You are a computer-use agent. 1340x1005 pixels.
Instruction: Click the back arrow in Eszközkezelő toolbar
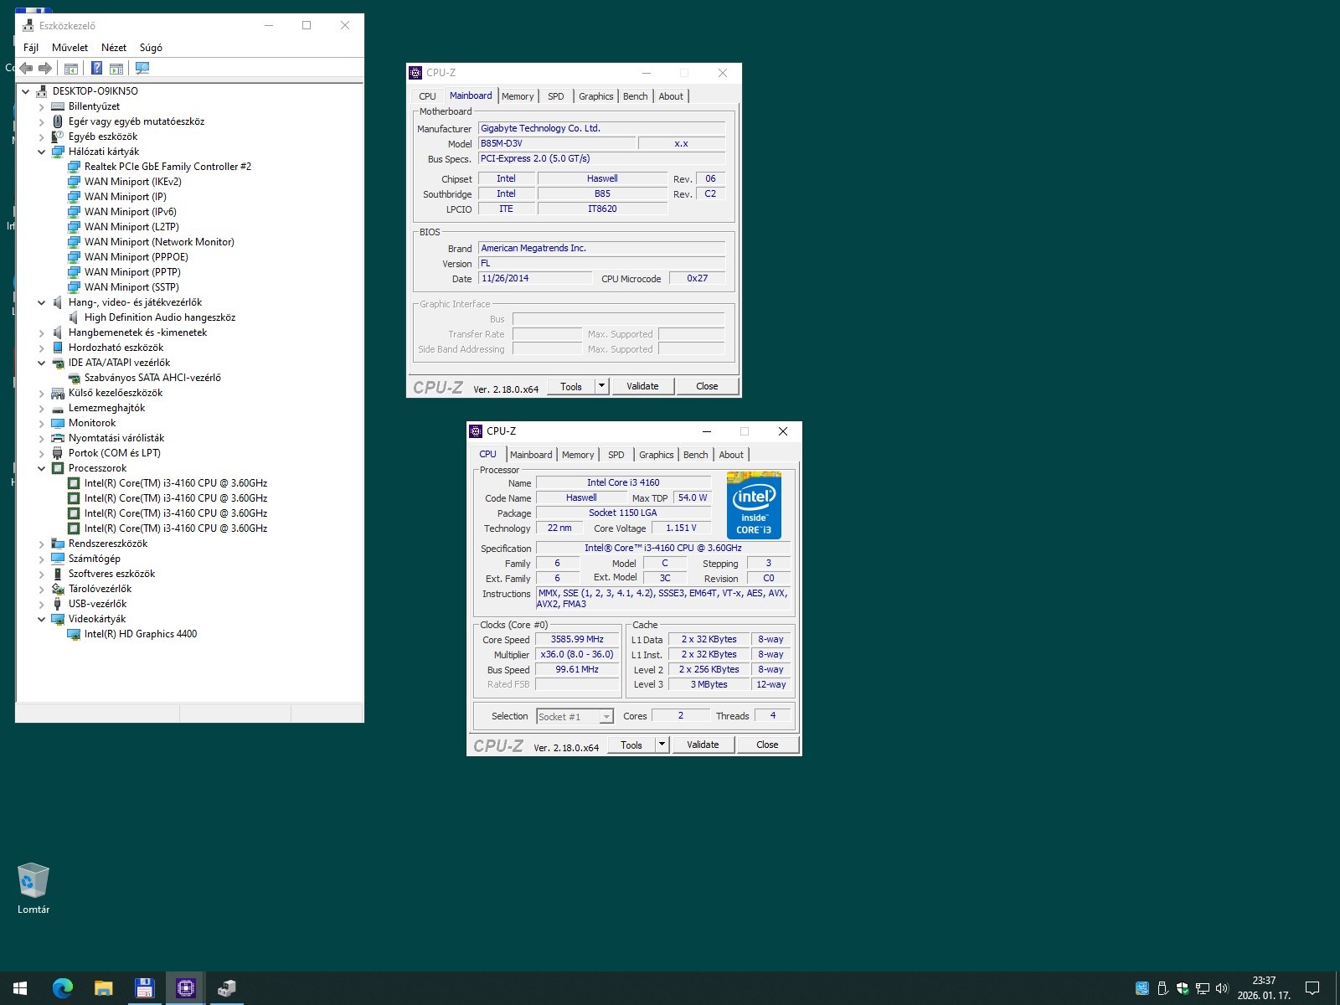tap(26, 69)
